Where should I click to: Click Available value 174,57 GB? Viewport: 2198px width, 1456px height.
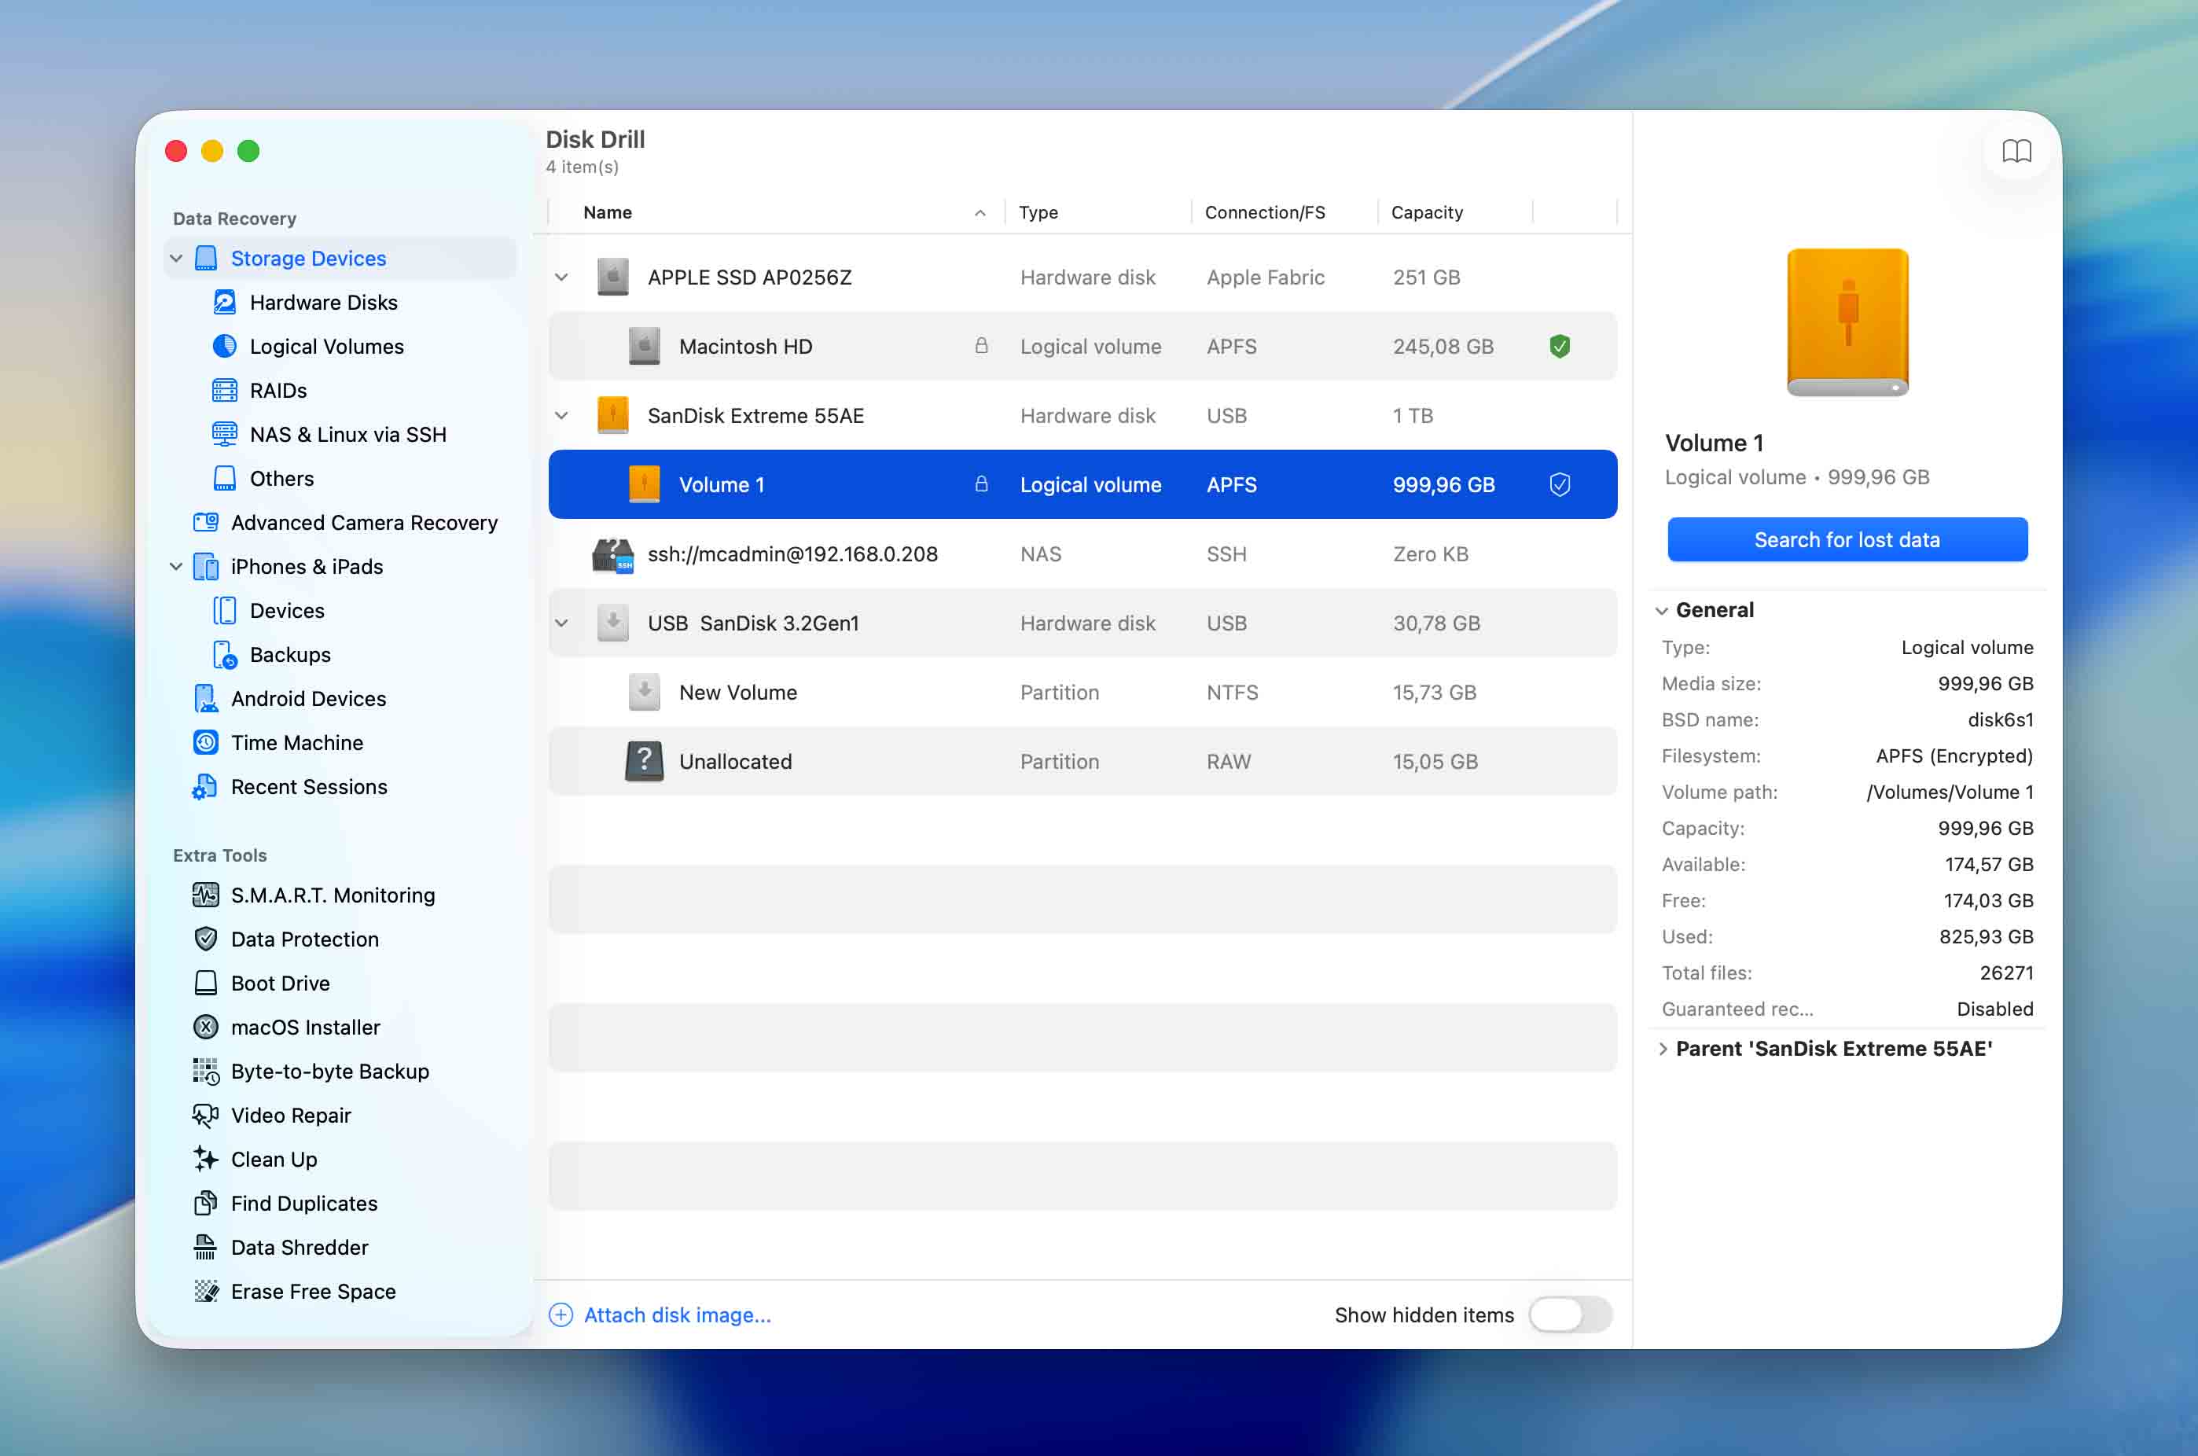pyautogui.click(x=1989, y=865)
